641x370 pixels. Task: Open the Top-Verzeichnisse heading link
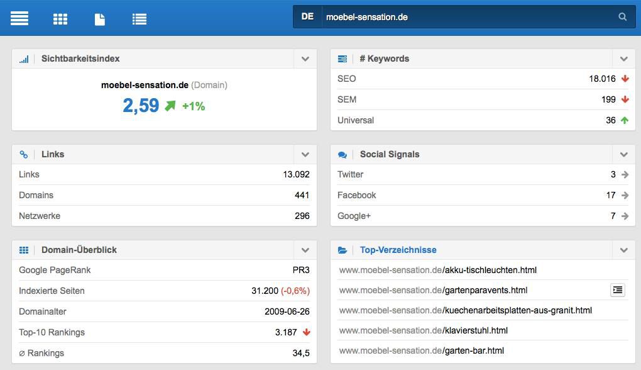tap(398, 250)
